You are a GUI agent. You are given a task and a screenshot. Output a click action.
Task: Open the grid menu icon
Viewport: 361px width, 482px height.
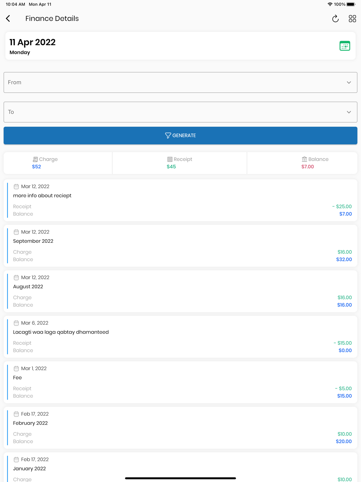[x=352, y=19]
